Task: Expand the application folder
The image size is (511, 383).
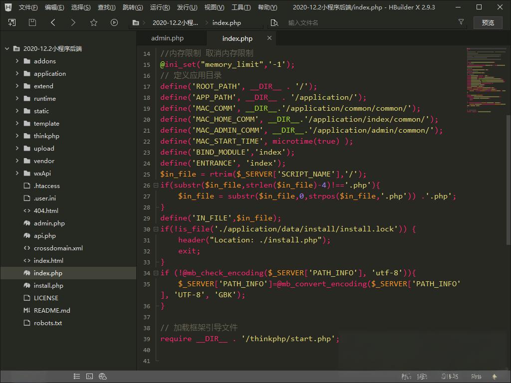Action: 17,73
